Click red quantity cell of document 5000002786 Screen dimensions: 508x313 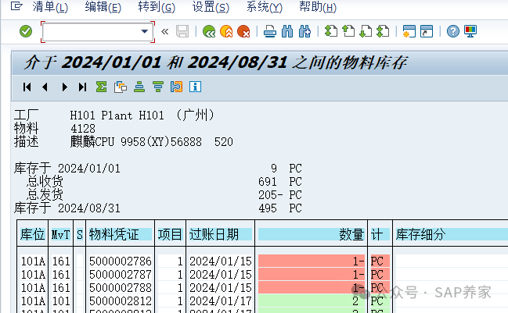312,261
